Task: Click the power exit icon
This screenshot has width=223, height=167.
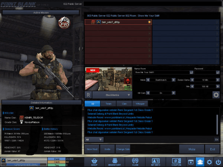Action: click(x=218, y=162)
